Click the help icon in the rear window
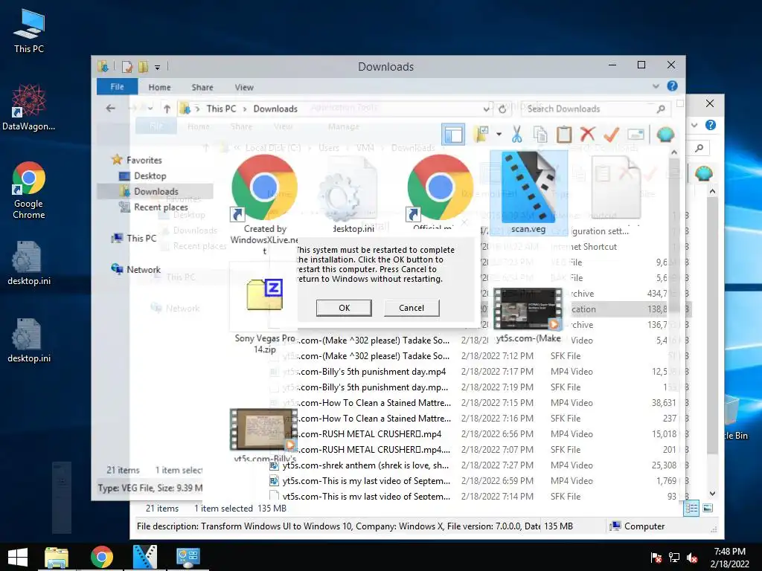 coord(711,125)
